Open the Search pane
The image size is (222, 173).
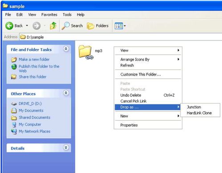72,26
